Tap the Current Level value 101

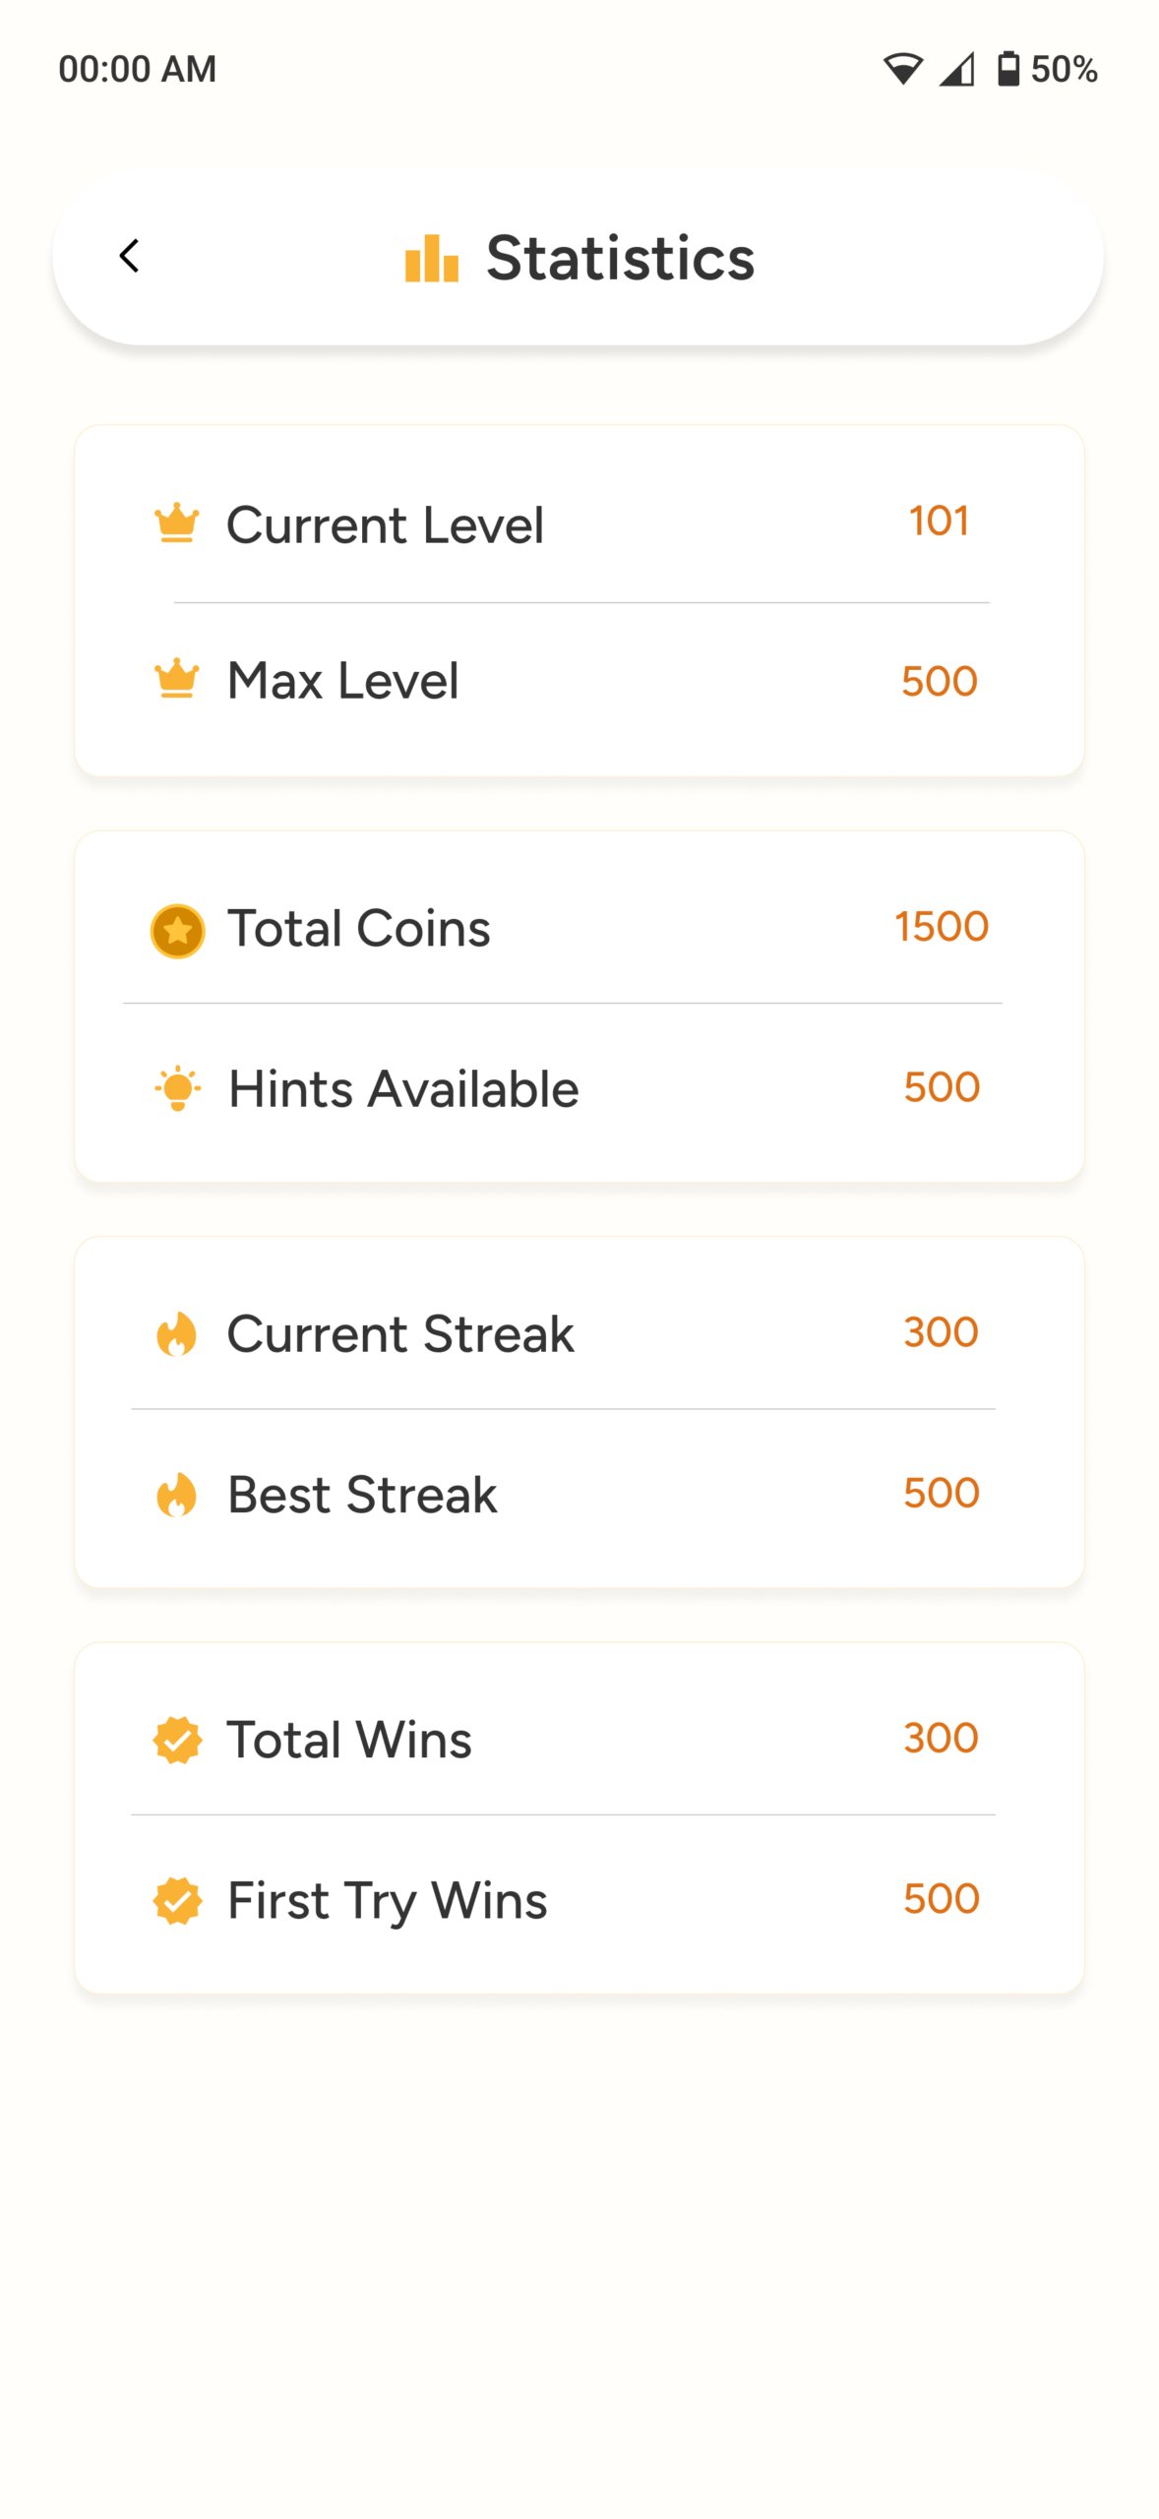(939, 521)
